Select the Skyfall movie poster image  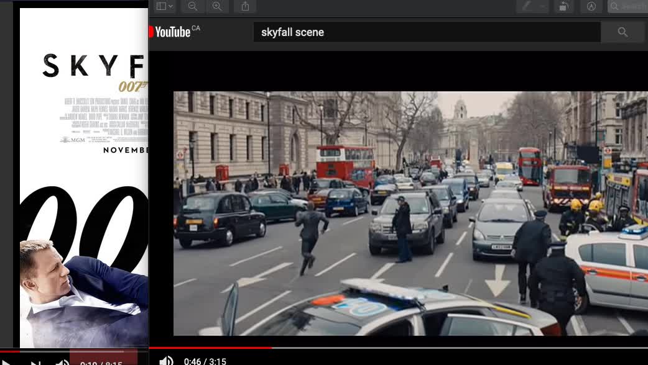[x=84, y=178]
